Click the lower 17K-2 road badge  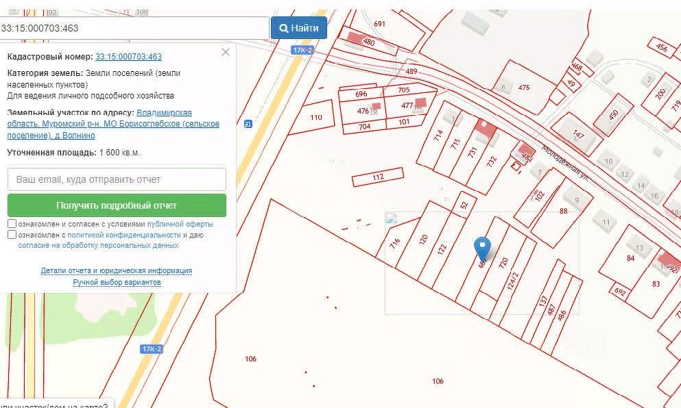[152, 349]
